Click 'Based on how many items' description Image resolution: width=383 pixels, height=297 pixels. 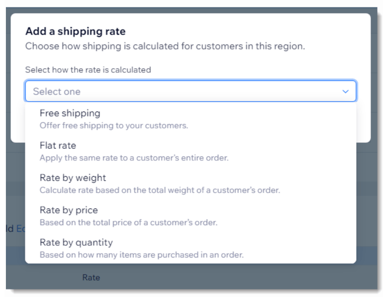pos(141,255)
